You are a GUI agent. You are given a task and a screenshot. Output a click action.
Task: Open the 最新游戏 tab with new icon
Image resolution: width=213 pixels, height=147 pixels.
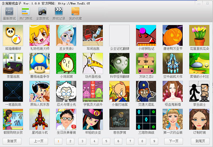pyautogui.click(x=9, y=13)
